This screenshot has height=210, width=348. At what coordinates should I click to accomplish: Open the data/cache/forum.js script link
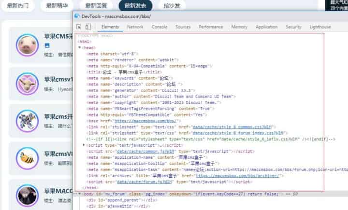(145, 182)
